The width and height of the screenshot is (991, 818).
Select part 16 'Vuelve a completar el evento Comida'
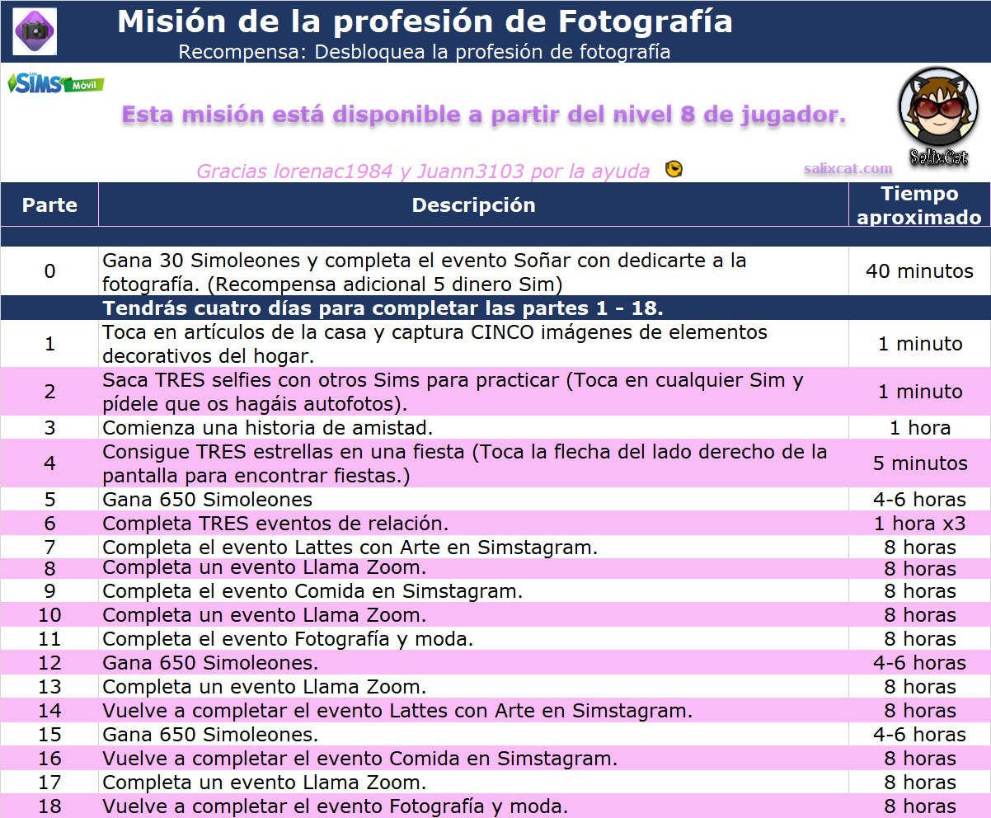pyautogui.click(x=359, y=759)
